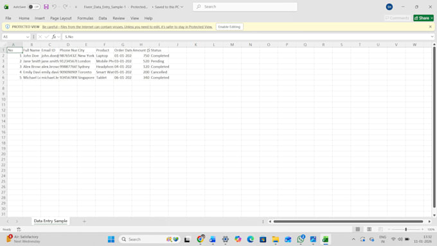Switch to the Data ribbon tab
The width and height of the screenshot is (437, 246).
tap(103, 18)
